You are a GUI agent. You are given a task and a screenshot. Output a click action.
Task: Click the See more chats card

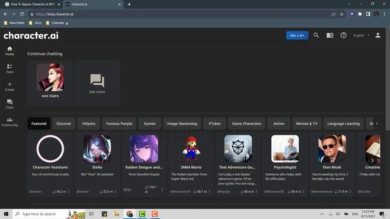97,83
